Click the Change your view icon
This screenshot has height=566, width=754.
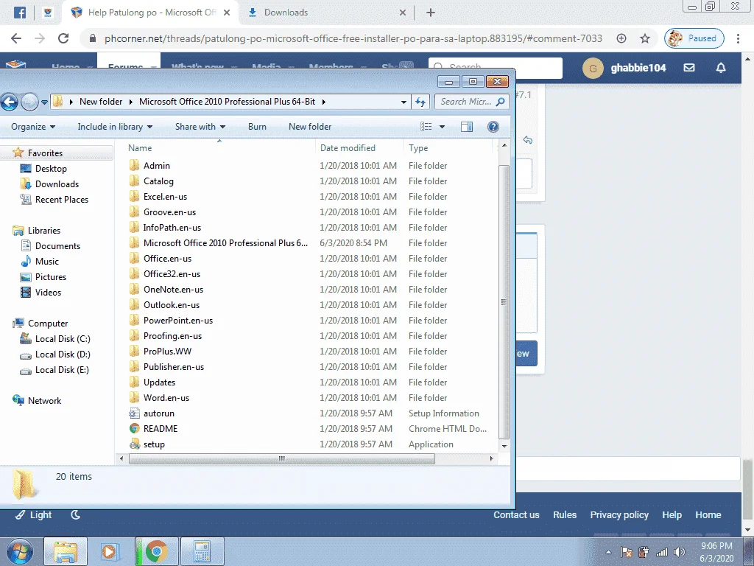tap(426, 127)
